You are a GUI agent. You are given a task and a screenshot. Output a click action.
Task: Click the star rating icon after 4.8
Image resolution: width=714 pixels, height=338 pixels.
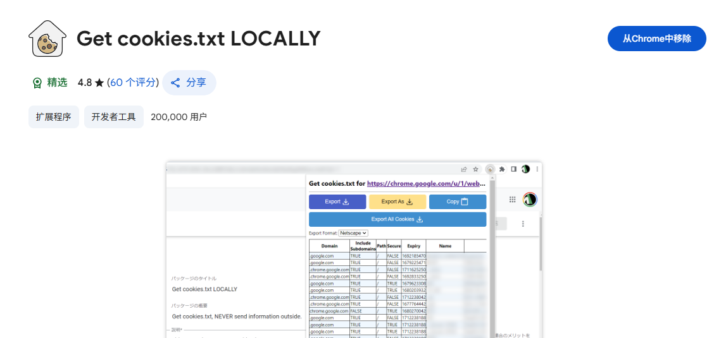99,83
